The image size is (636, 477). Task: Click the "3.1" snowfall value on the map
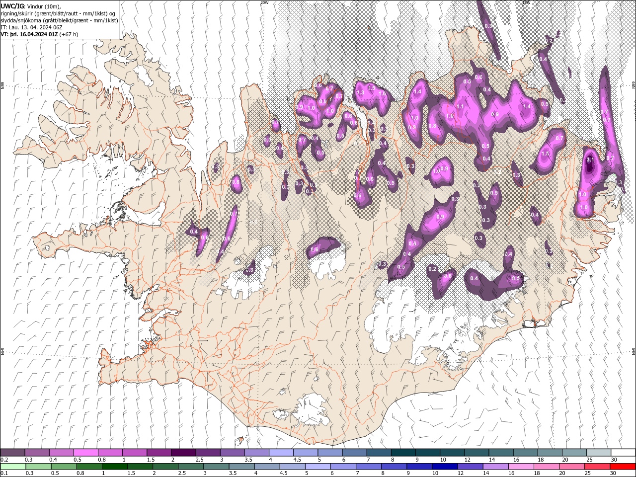pyautogui.click(x=590, y=160)
